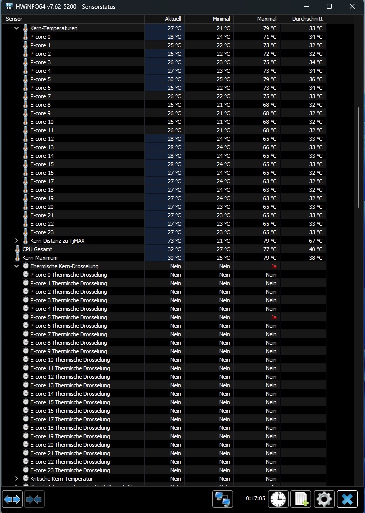Select E-core 15 Thermische Drosselung row
Image resolution: width=365 pixels, height=513 pixels.
tap(164, 402)
